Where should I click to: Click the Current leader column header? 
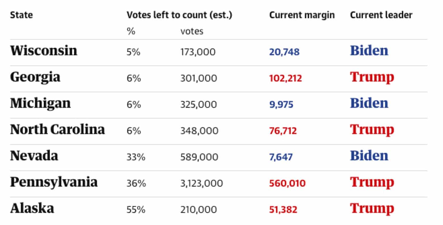click(381, 15)
